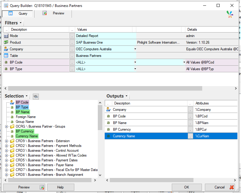Viewport: 241px width, 193px height.
Task: Click the Company output row attribute button
Action: click(x=190, y=110)
